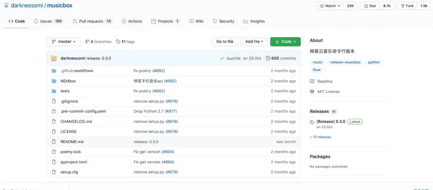
Task: Open the Actions tab
Action: (x=132, y=21)
